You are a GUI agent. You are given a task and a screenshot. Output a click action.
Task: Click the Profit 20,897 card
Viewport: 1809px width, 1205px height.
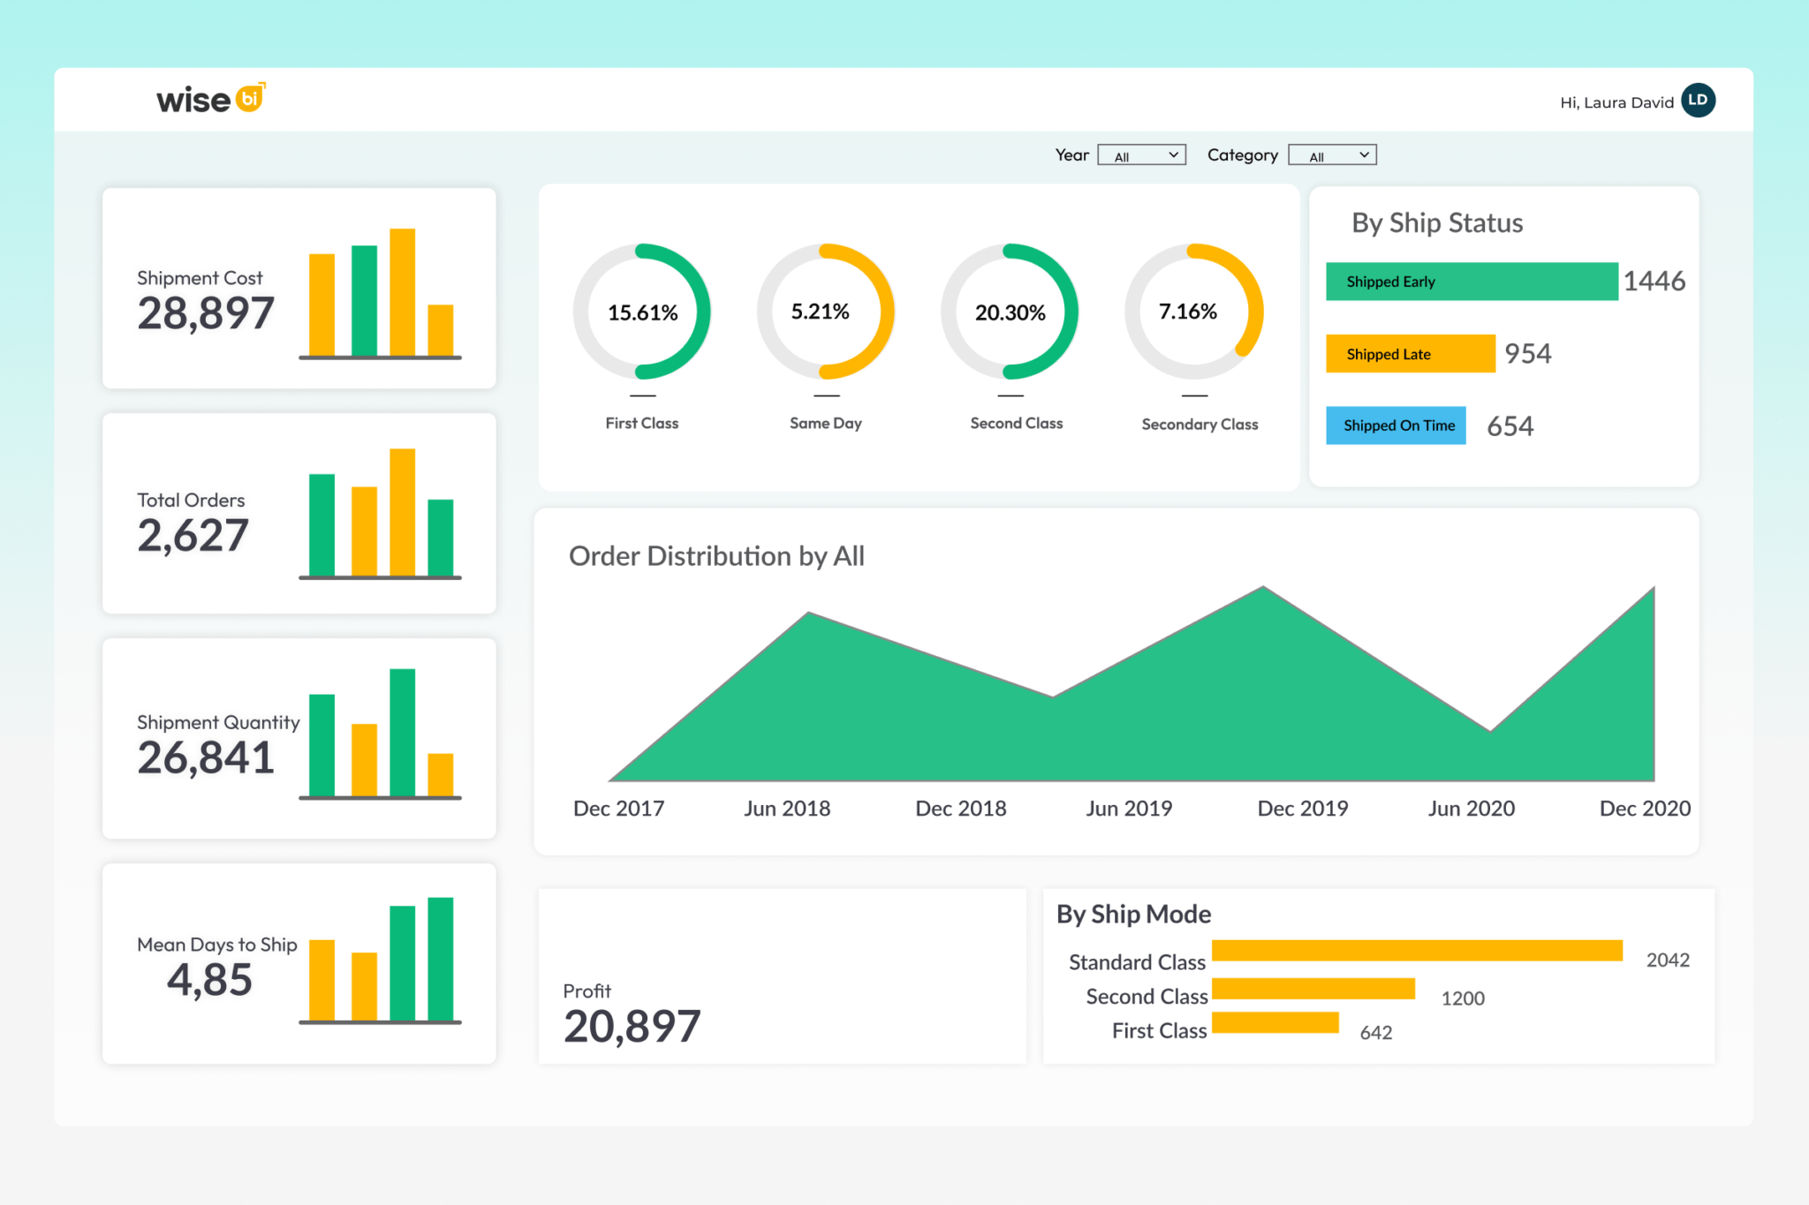click(x=781, y=975)
